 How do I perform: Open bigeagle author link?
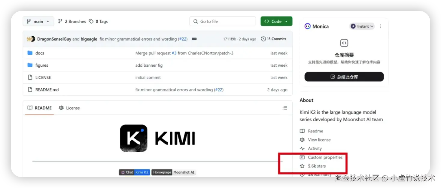[89, 39]
